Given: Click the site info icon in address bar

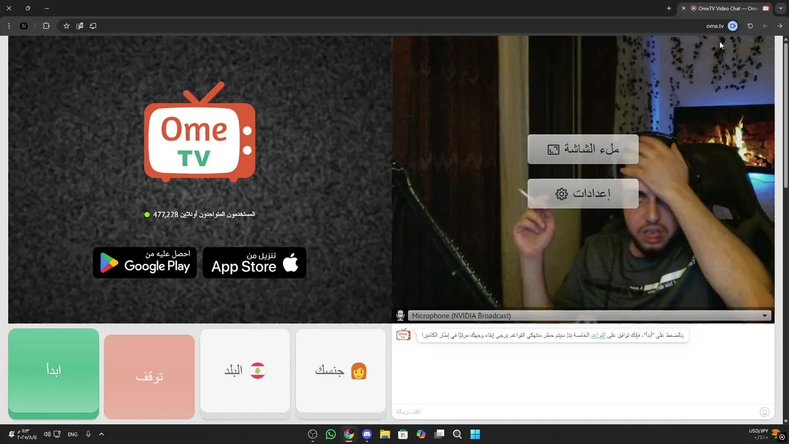Looking at the screenshot, I should point(732,26).
